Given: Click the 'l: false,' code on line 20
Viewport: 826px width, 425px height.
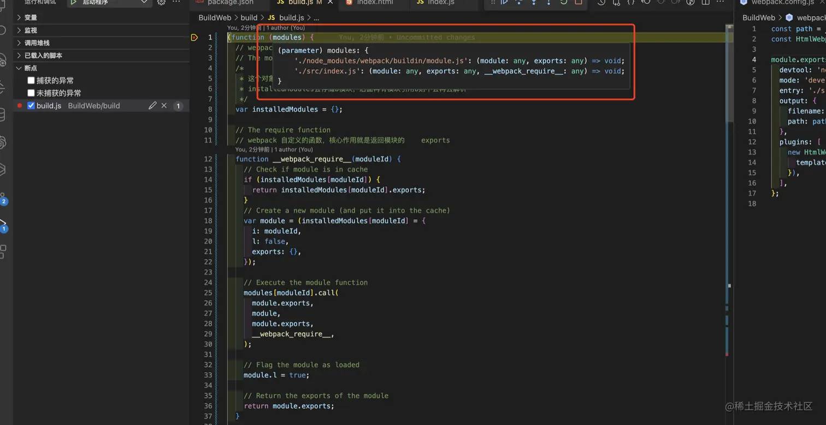Looking at the screenshot, I should pos(270,241).
